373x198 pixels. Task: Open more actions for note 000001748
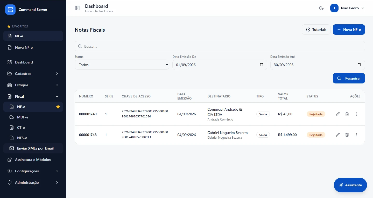coord(356,135)
